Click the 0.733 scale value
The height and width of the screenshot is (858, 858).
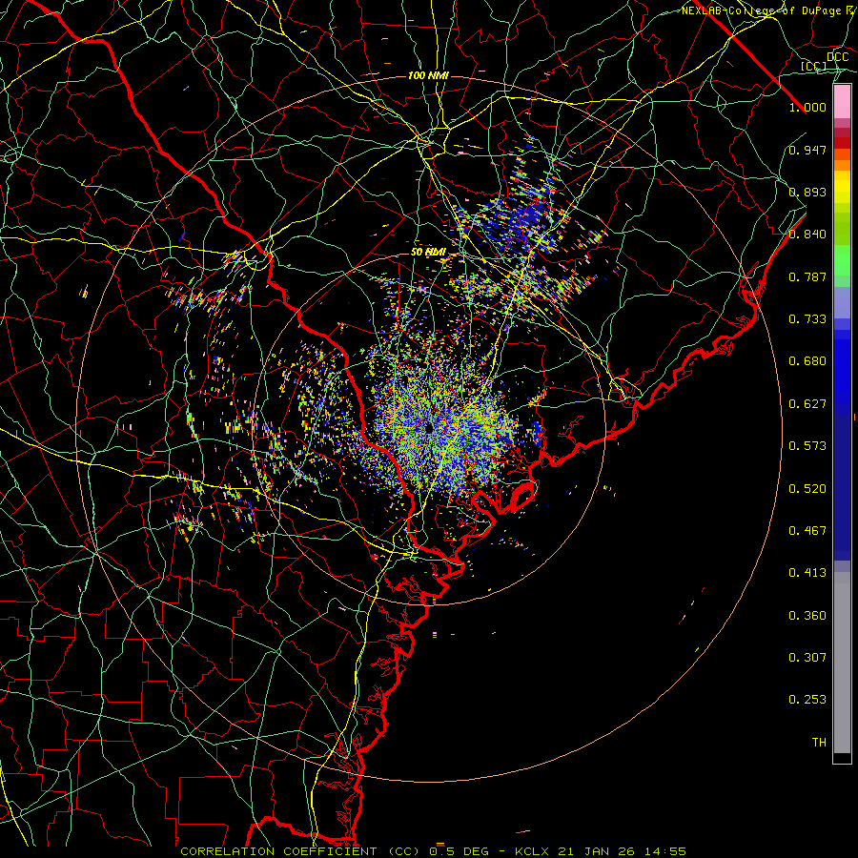(807, 319)
